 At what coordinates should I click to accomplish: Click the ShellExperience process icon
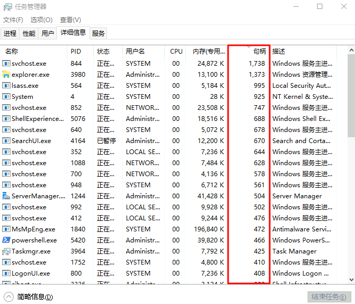click(6, 118)
